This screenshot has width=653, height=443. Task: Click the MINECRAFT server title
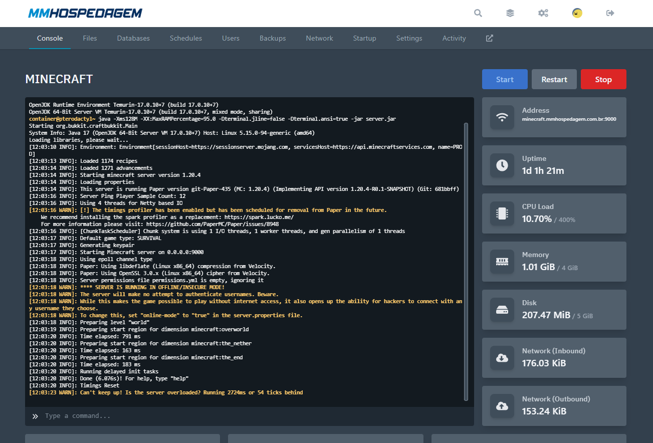coord(59,79)
